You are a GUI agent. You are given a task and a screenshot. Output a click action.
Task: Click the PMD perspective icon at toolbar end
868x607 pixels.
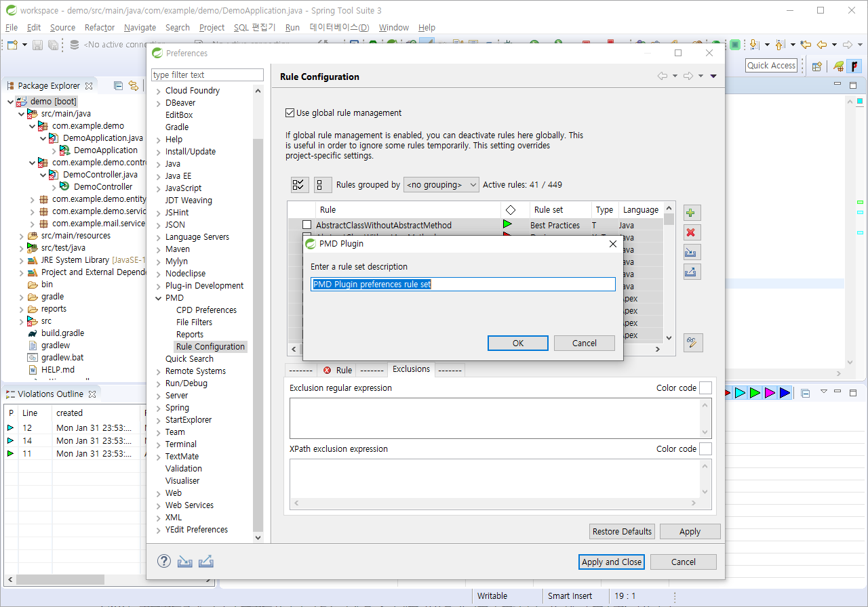(855, 66)
